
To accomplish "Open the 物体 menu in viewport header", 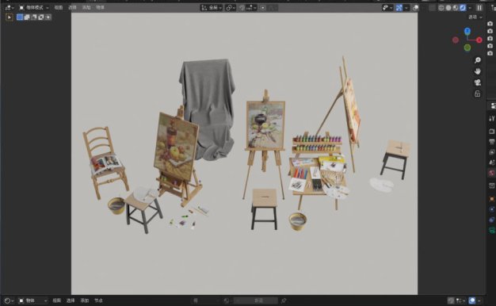I will pyautogui.click(x=100, y=7).
